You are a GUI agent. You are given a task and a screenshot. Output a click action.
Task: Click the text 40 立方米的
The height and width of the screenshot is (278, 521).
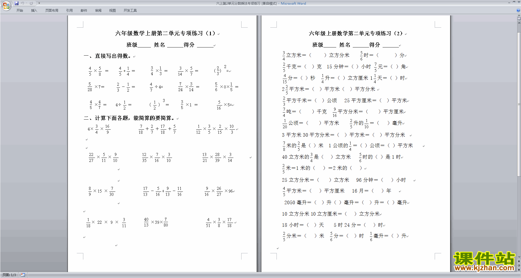296,157
